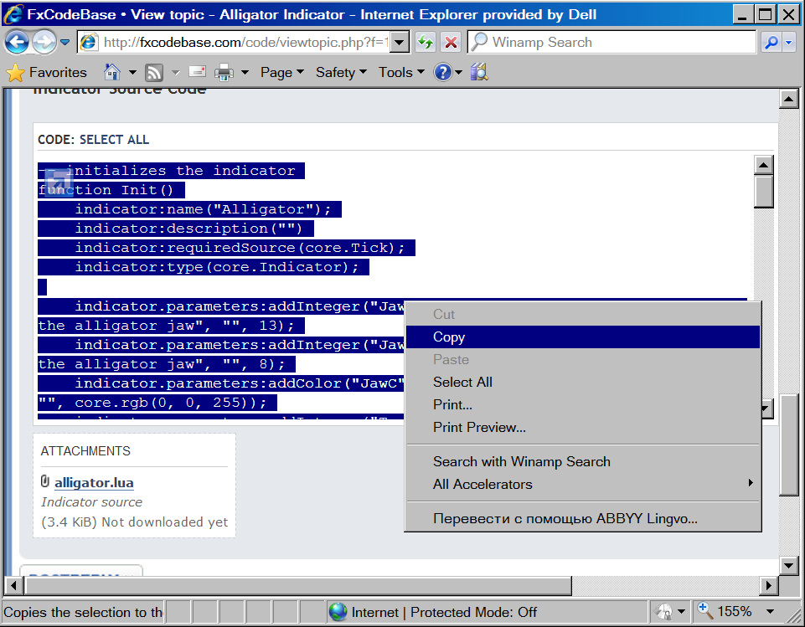This screenshot has height=627, width=805.
Task: Click the Refresh page icon
Action: (x=426, y=42)
